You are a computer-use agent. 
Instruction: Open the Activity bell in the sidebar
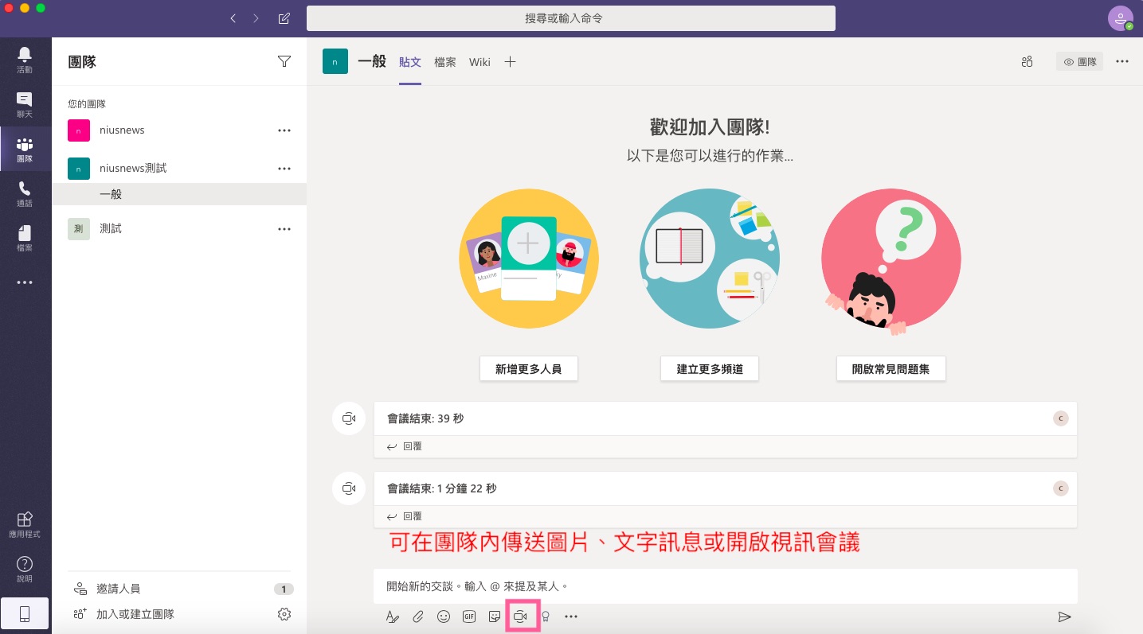click(x=25, y=60)
